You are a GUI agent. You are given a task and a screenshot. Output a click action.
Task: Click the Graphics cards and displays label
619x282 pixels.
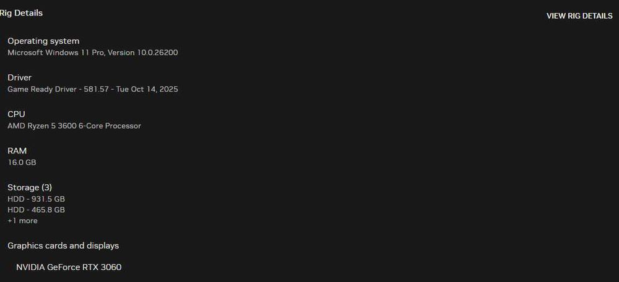[x=63, y=246]
